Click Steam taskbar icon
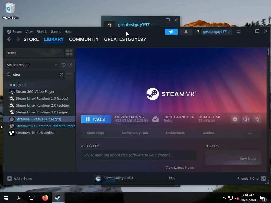The image size is (271, 203). [x=58, y=198]
